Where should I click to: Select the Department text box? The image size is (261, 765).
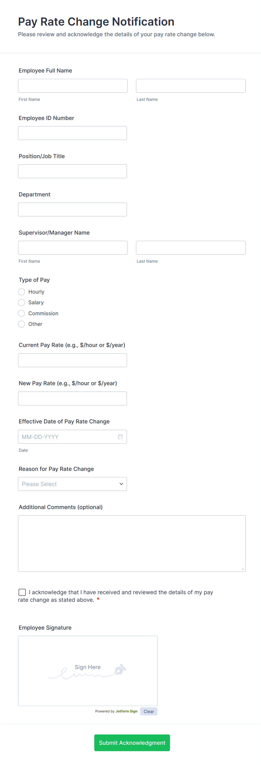72,209
